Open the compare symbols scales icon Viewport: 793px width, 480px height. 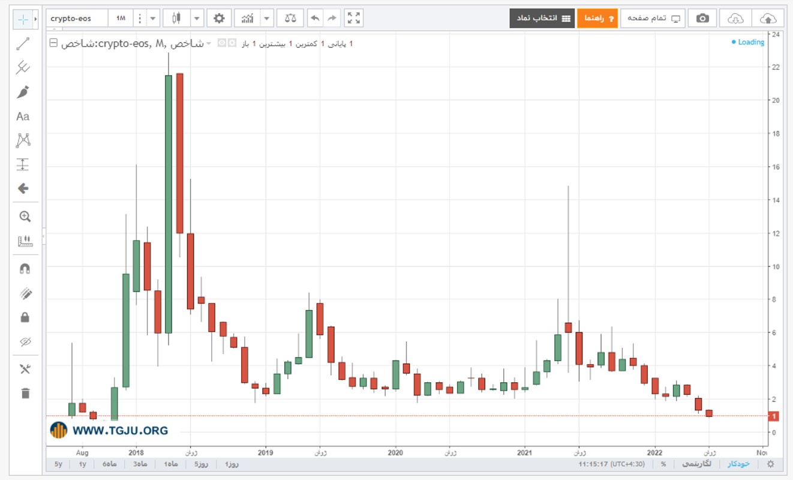tap(290, 19)
